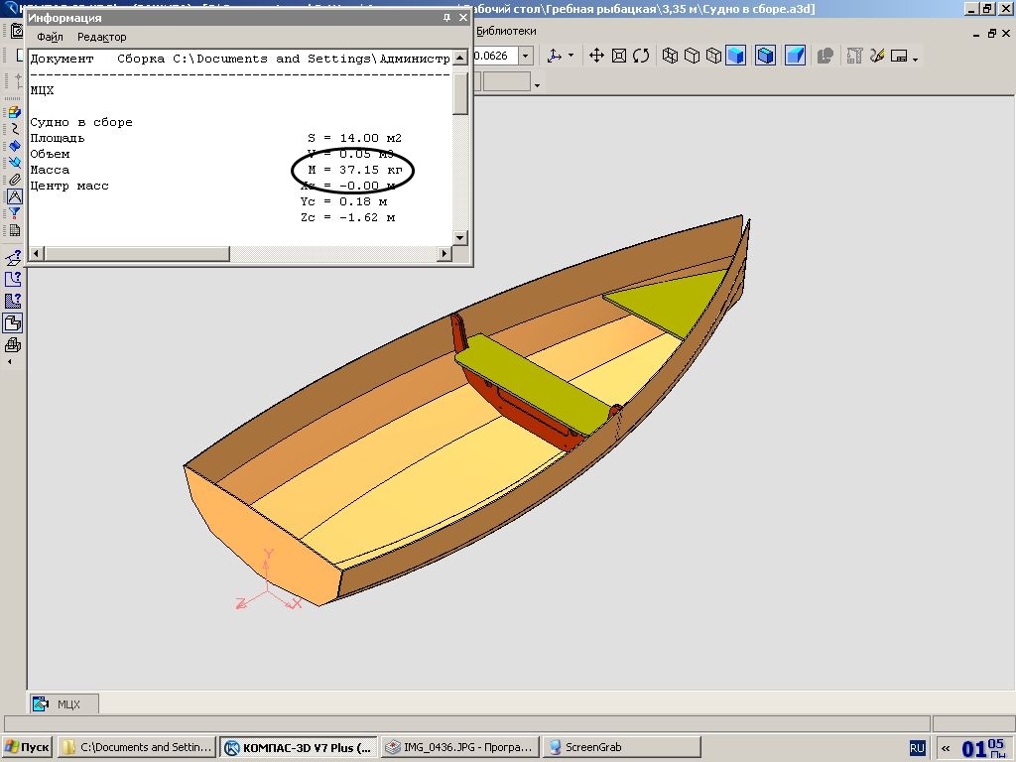Switch to the МЦХ tab
1016x762 pixels.
click(65, 703)
